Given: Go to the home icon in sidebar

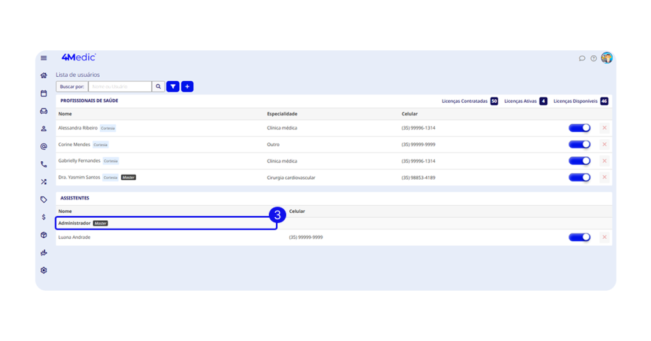Looking at the screenshot, I should point(44,76).
